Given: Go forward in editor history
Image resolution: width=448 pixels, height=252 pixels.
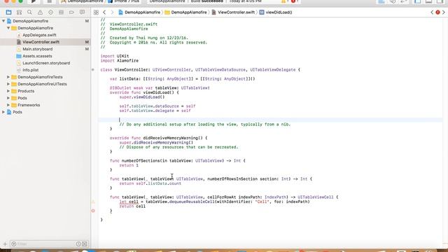Looking at the screenshot, I should click(x=112, y=13).
